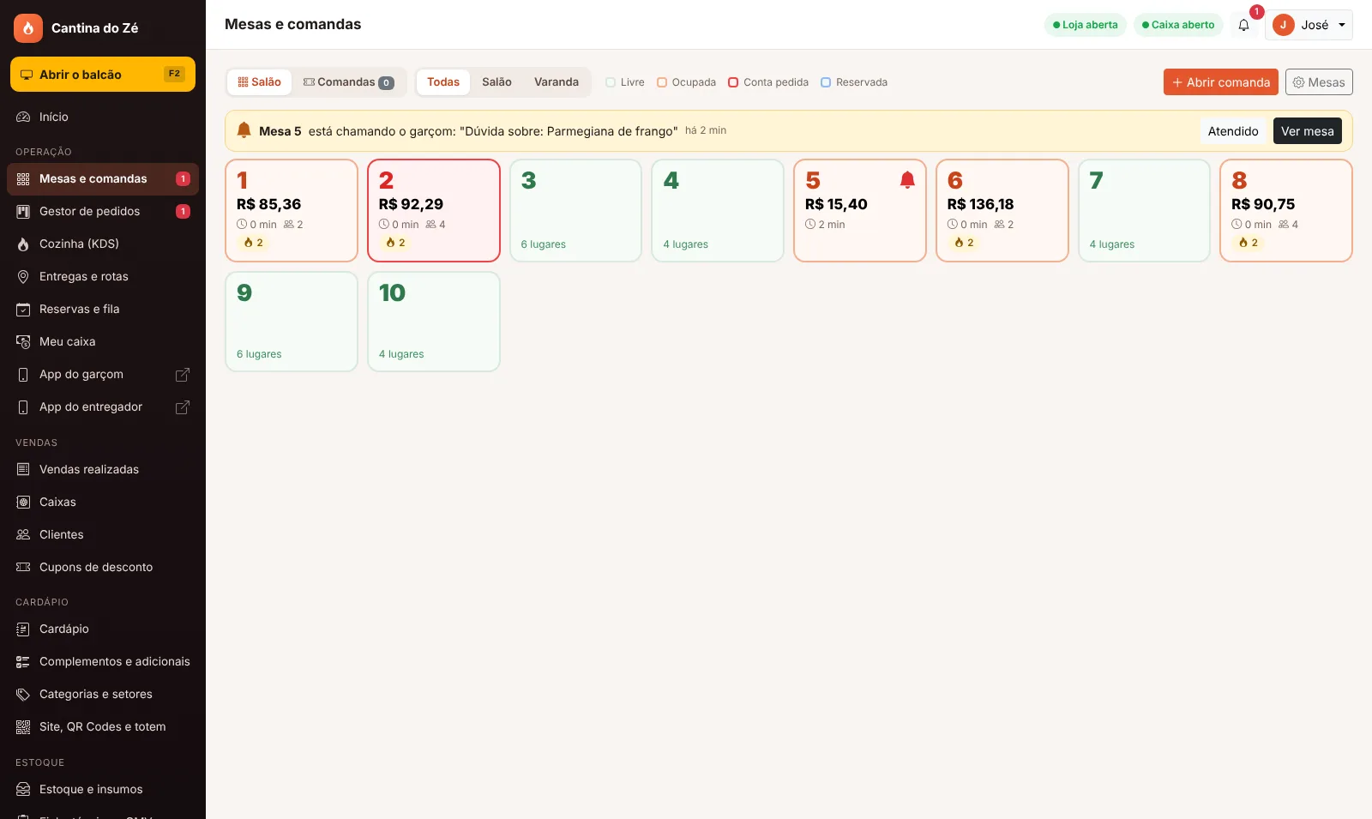Click the Reservada status legend box
This screenshot has height=819, width=1372.
click(826, 82)
